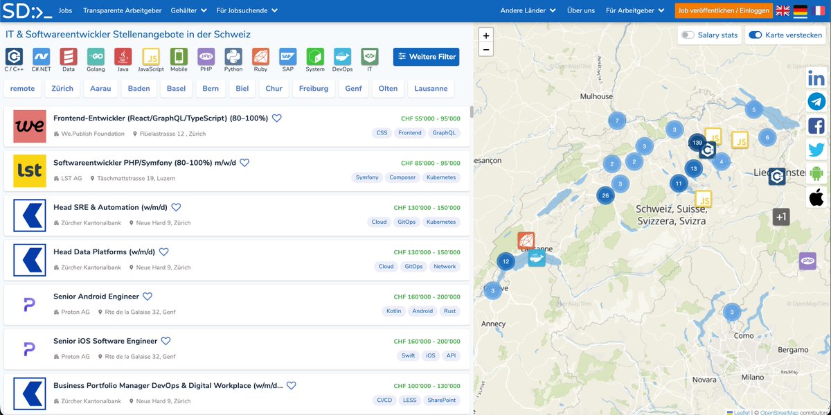Open the Senior Android Engineer job title
Viewport: 831px width, 415px height.
click(x=96, y=297)
